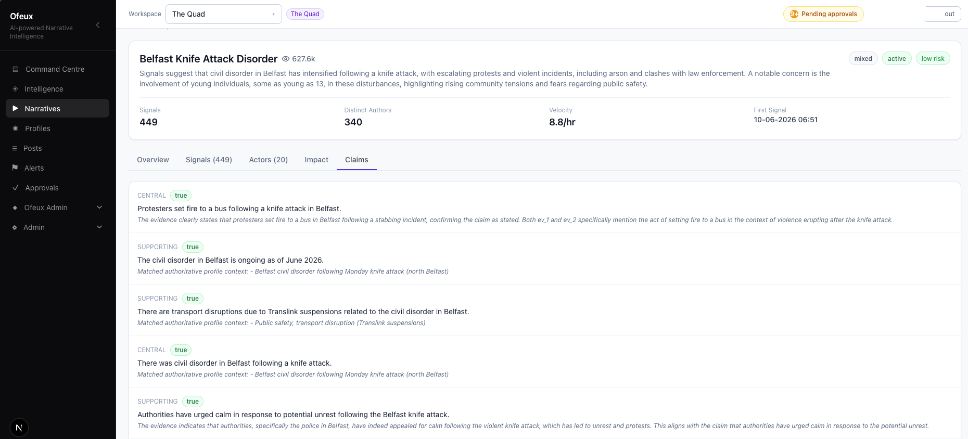Click the Ofeux Admin diamond icon
Image resolution: width=968 pixels, height=439 pixels.
point(15,208)
